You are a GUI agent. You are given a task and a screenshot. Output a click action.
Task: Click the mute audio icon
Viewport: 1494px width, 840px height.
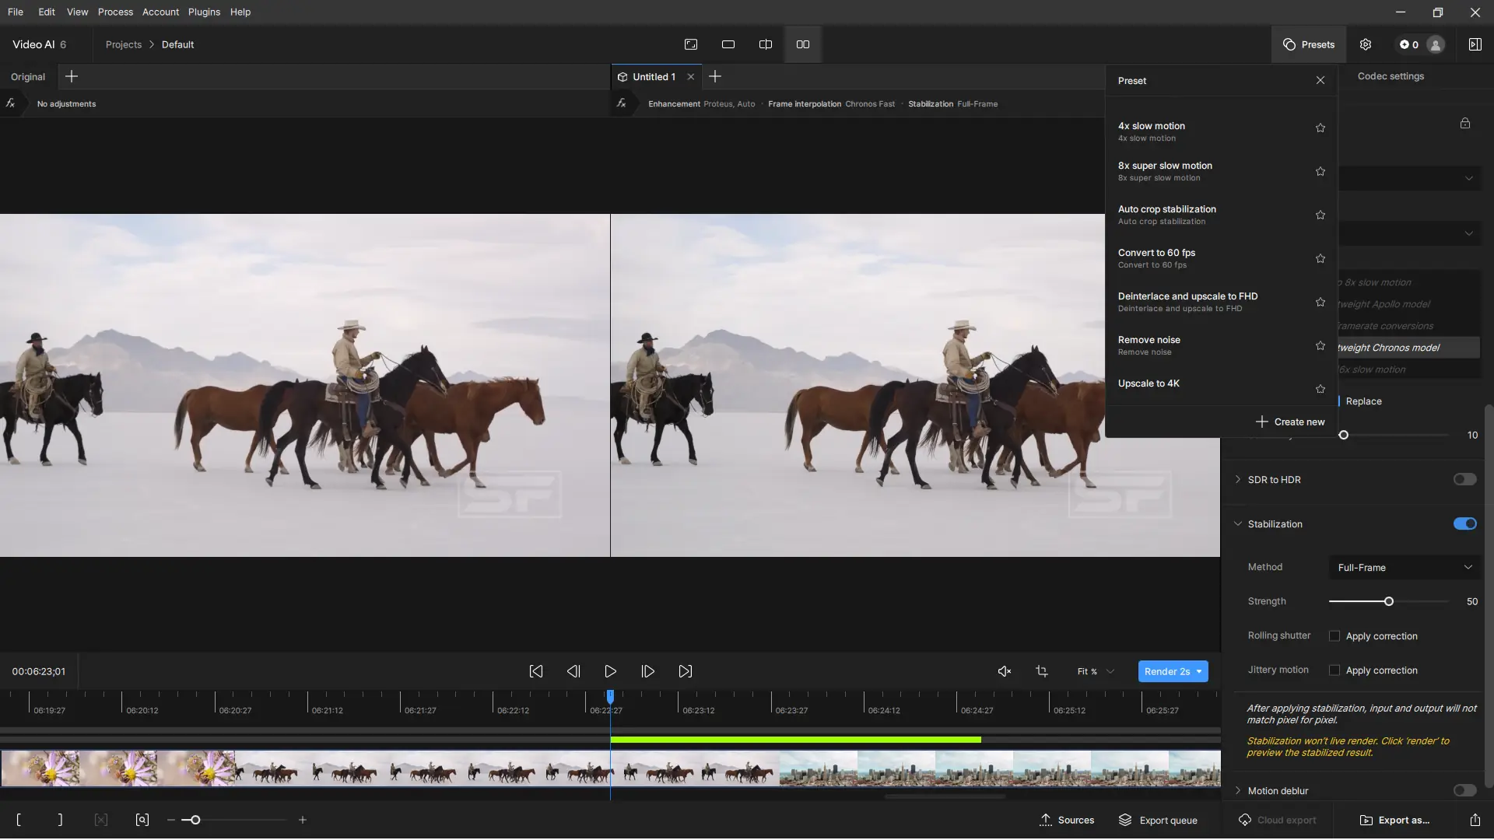(x=1005, y=671)
